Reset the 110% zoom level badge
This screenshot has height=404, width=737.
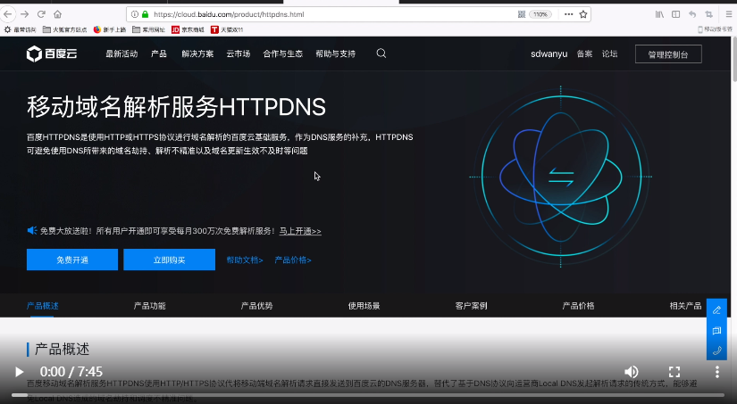click(x=540, y=14)
